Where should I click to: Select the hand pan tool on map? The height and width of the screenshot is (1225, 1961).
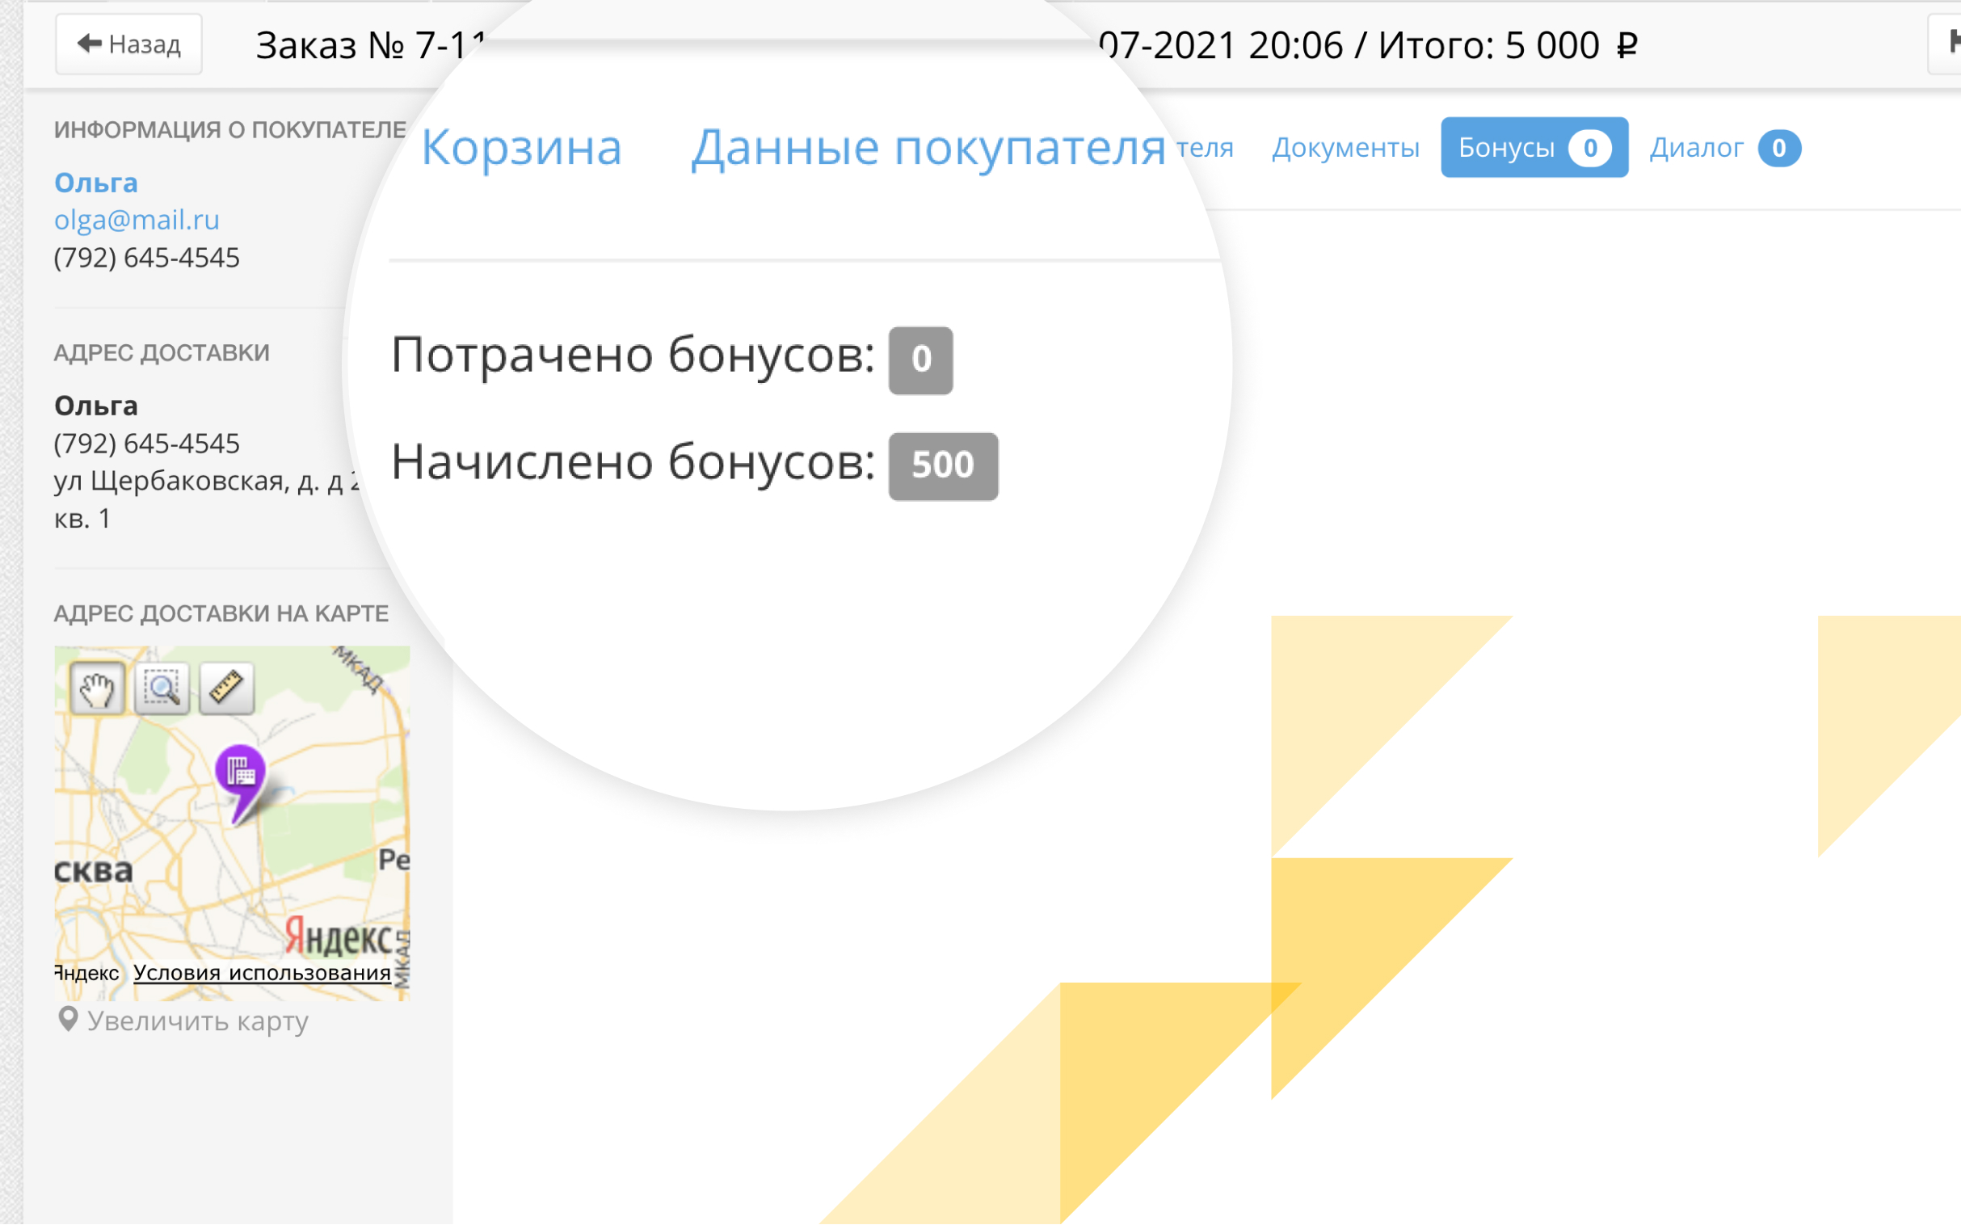97,688
